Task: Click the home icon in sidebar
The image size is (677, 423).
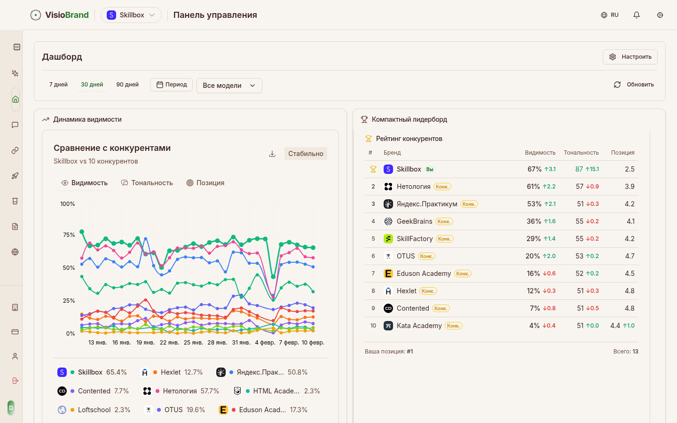Action: coord(16,99)
